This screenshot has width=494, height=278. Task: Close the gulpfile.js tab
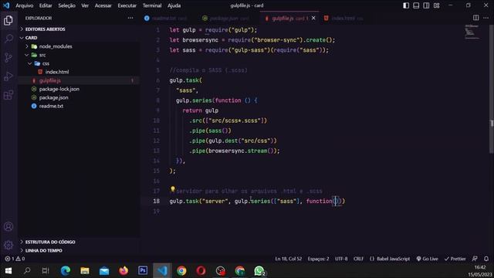[x=313, y=19]
